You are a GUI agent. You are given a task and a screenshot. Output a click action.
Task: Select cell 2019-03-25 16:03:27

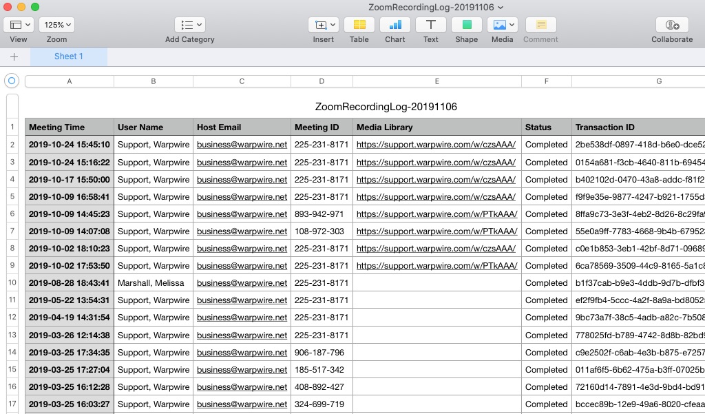coord(70,404)
